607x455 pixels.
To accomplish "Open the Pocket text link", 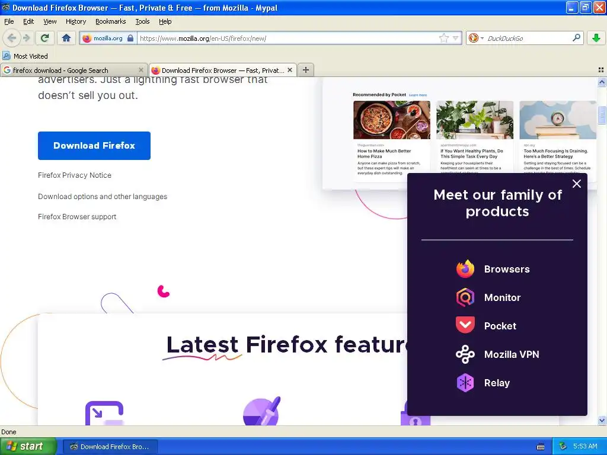I will point(500,326).
